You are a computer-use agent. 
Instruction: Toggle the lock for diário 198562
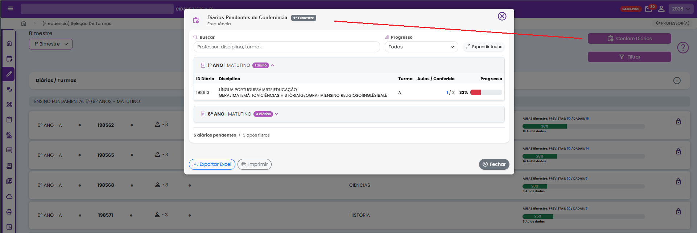tap(678, 122)
